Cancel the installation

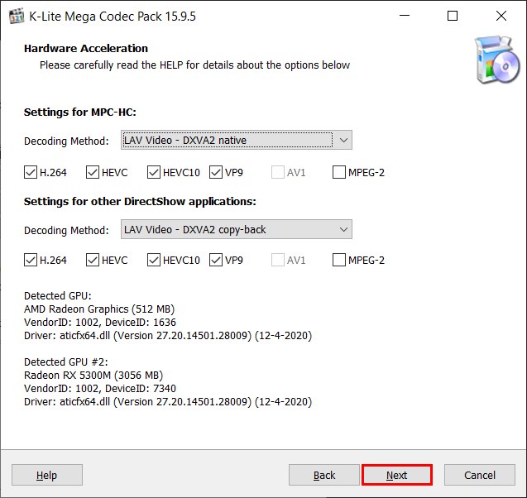[480, 475]
